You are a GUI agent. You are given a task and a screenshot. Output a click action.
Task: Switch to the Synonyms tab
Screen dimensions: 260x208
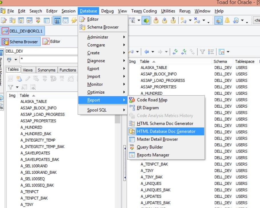(x=47, y=70)
